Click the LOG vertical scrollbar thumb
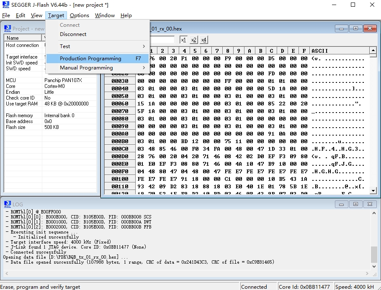The width and height of the screenshot is (381, 290). [x=374, y=254]
